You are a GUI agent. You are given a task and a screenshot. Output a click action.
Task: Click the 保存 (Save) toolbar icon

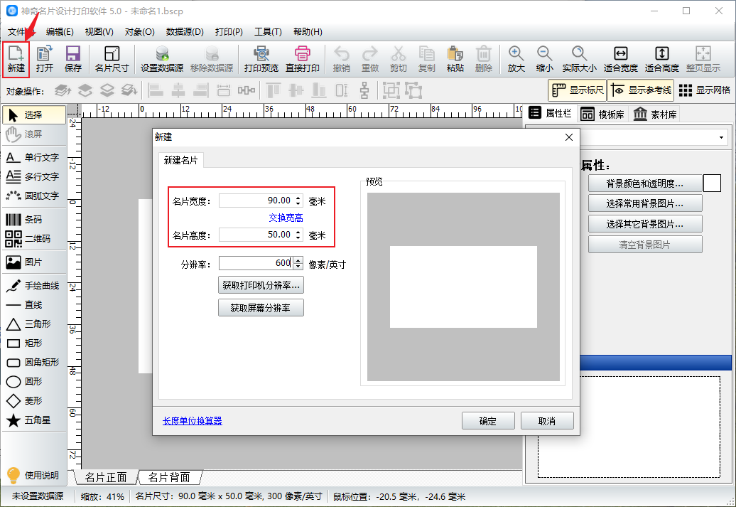tap(73, 59)
